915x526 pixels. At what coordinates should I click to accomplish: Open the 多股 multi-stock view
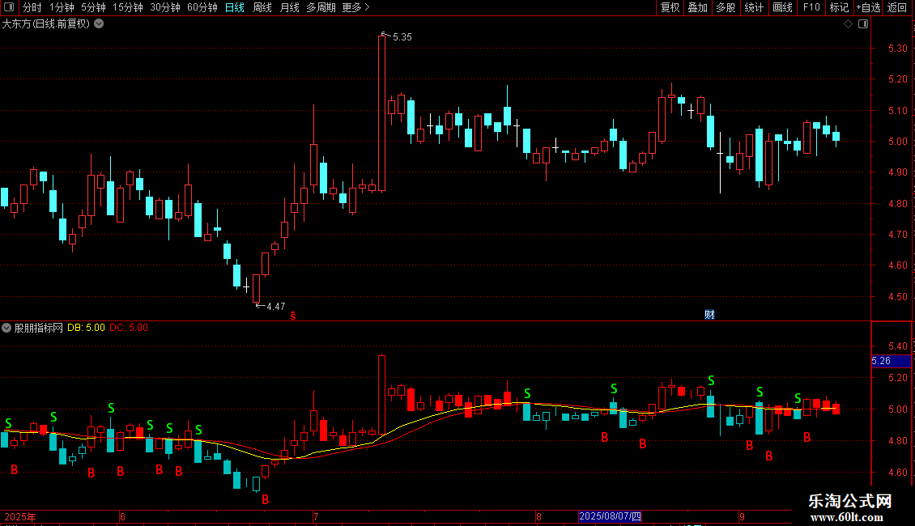(x=726, y=7)
